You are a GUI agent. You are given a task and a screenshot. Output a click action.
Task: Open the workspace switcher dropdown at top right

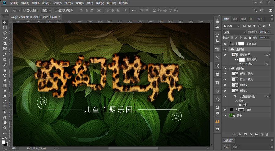[262, 10]
